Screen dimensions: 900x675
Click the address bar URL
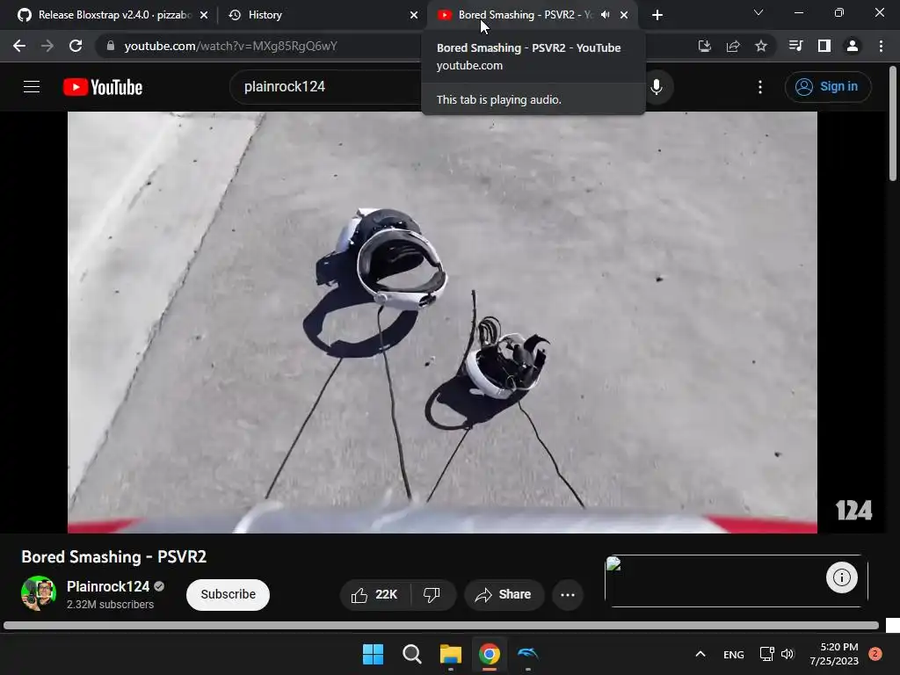pos(231,46)
